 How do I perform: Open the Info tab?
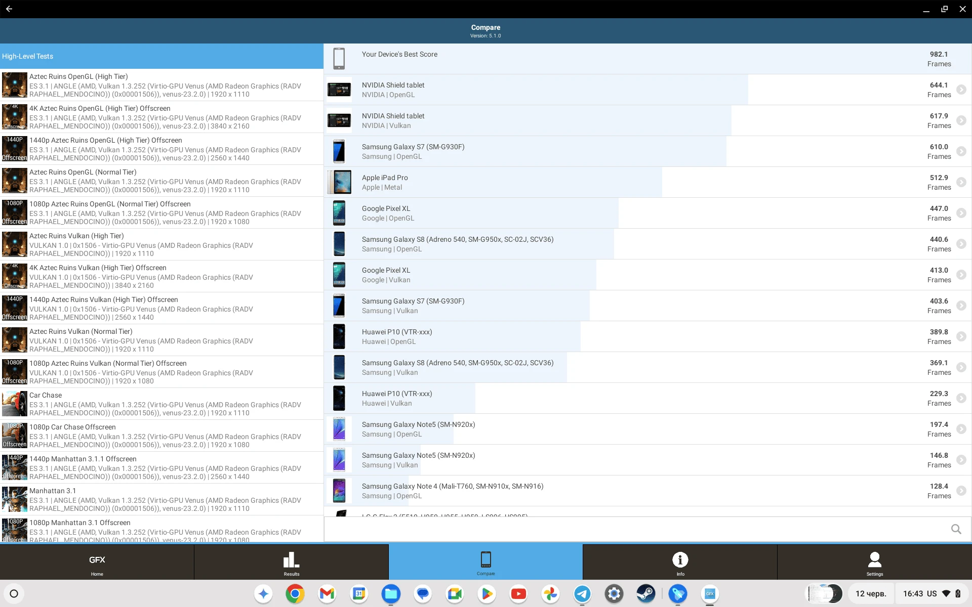point(680,562)
